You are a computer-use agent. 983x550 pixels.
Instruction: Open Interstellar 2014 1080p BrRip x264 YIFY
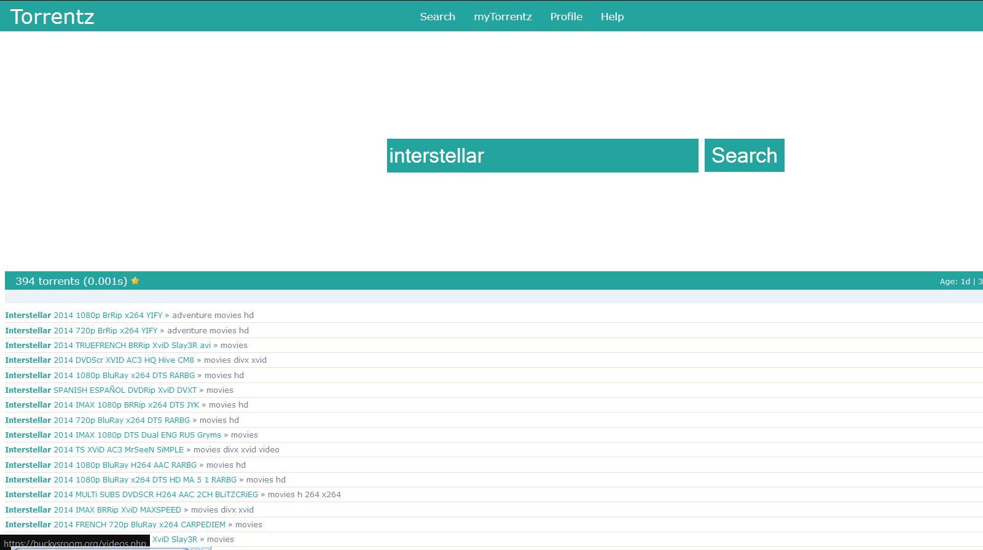coord(84,315)
